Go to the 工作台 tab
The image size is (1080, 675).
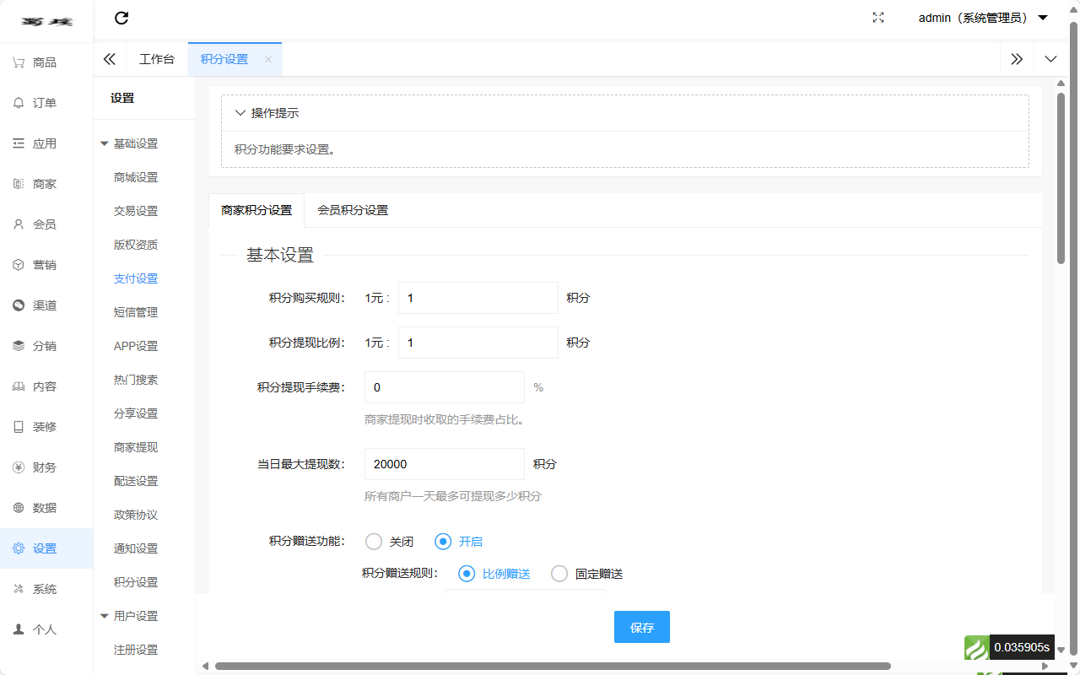pyautogui.click(x=157, y=58)
